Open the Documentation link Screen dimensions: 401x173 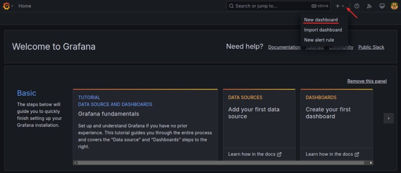[x=284, y=47]
